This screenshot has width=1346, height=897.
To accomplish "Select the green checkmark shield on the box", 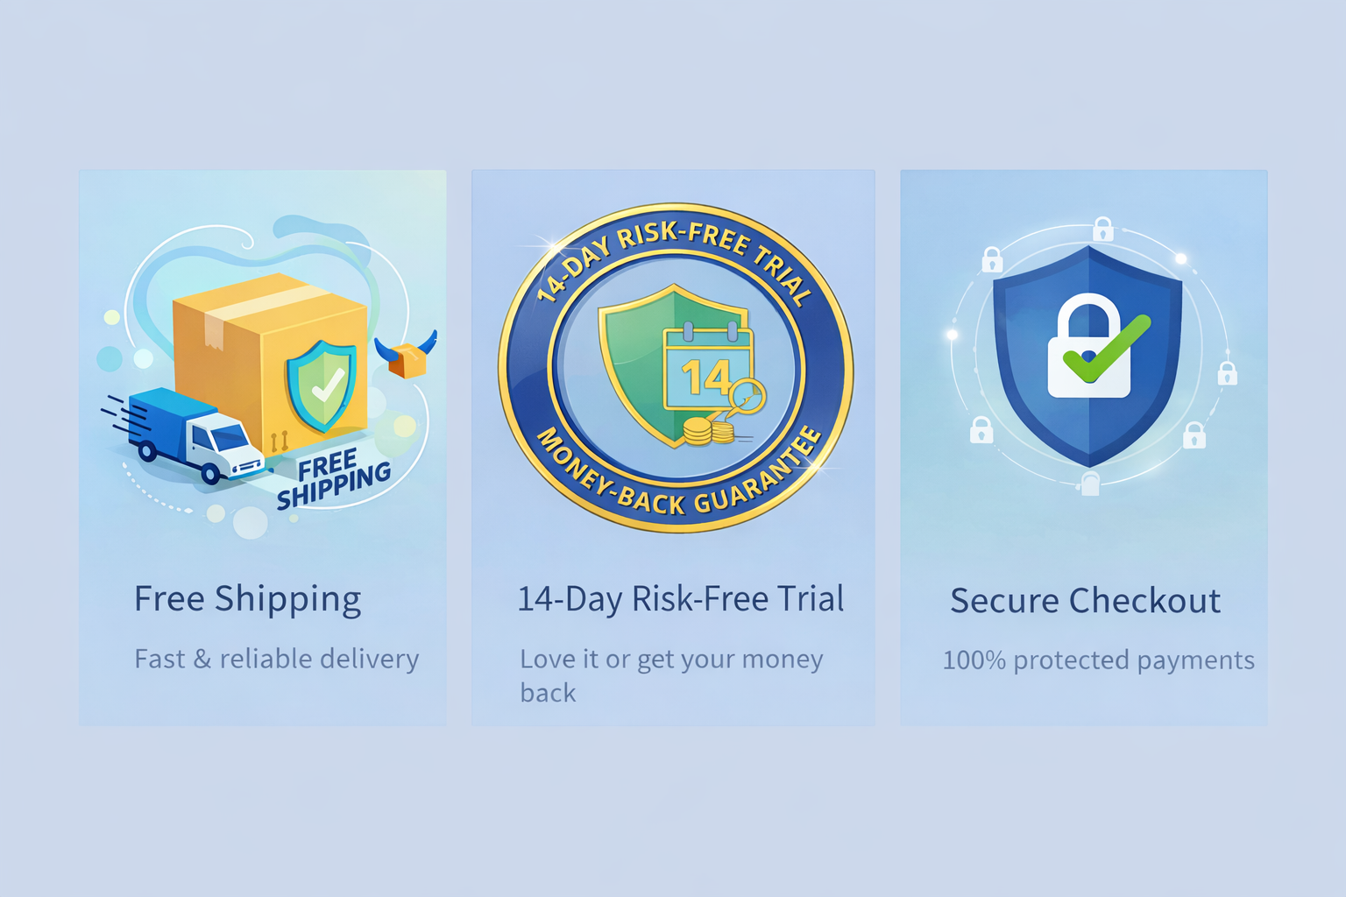I will [x=322, y=385].
